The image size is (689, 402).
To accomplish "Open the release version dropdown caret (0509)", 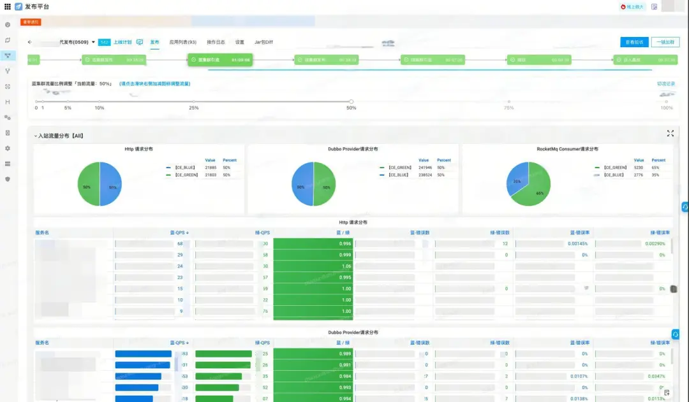I will tap(93, 42).
